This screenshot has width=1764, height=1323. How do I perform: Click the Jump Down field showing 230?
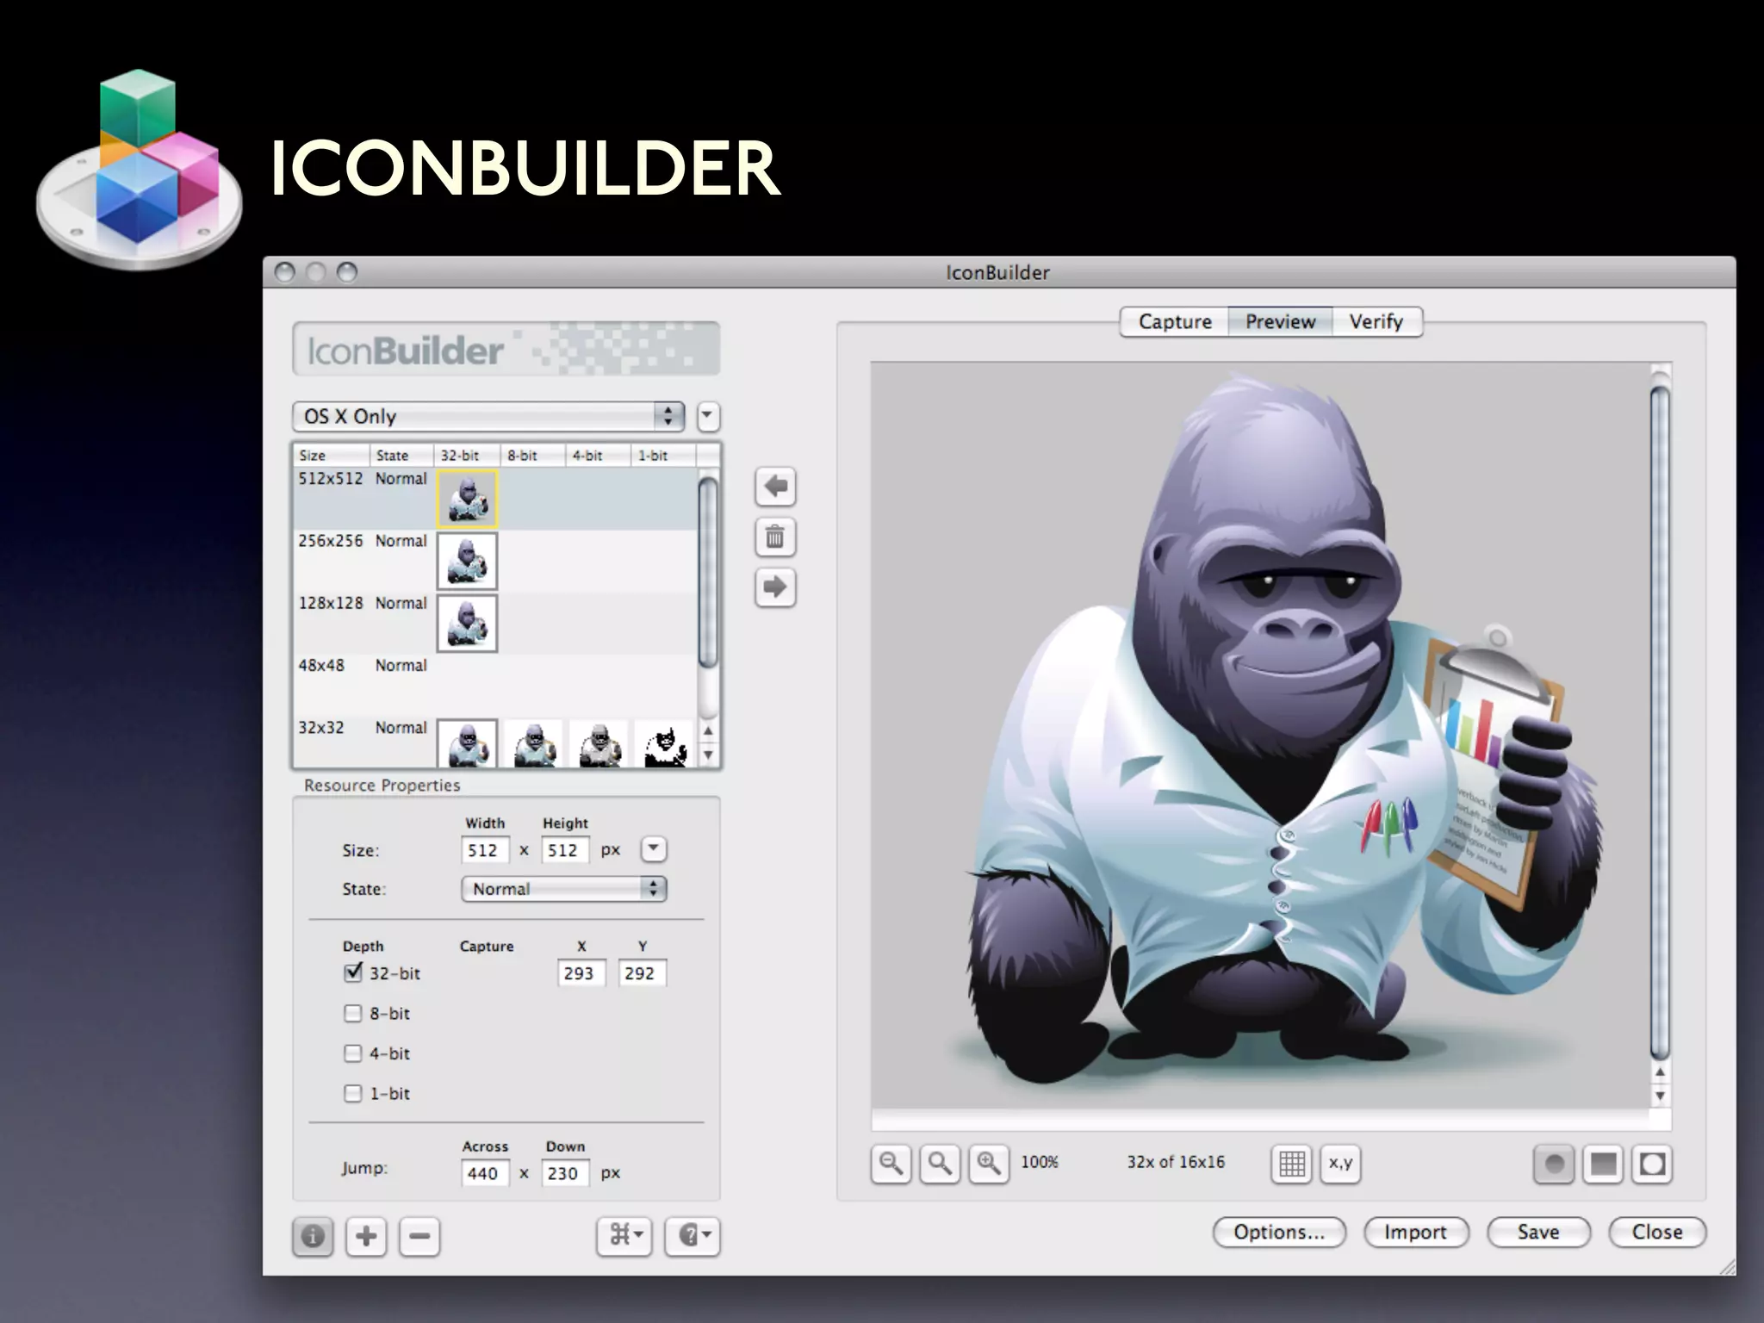click(565, 1173)
